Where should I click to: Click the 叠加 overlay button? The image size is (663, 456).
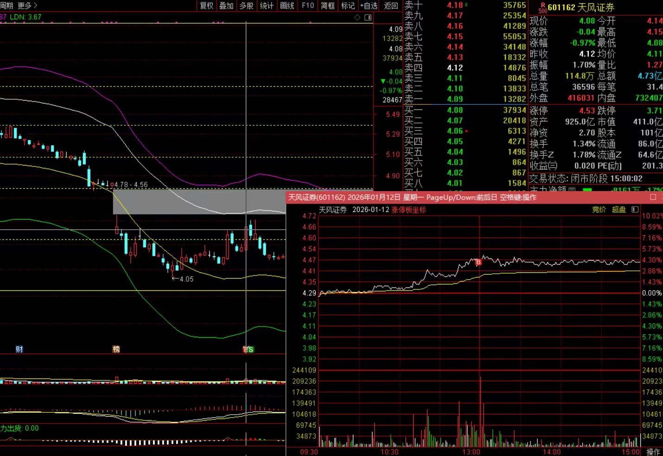click(227, 6)
